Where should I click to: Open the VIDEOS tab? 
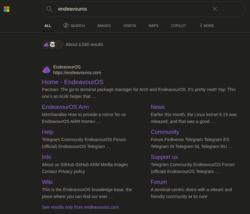click(x=129, y=26)
